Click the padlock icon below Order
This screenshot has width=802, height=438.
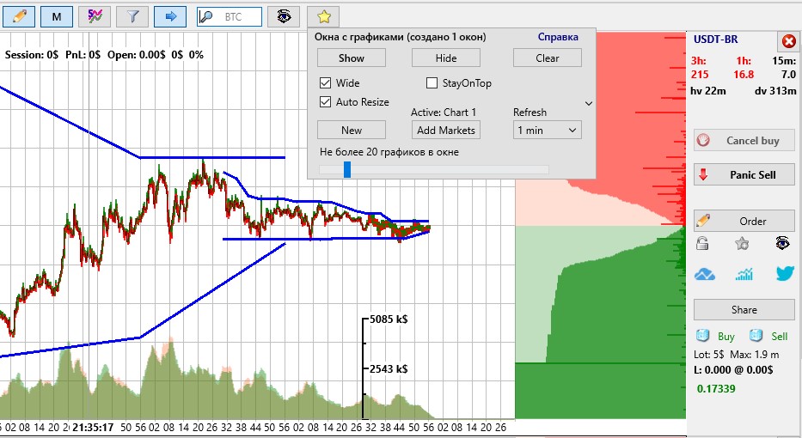pyautogui.click(x=702, y=243)
